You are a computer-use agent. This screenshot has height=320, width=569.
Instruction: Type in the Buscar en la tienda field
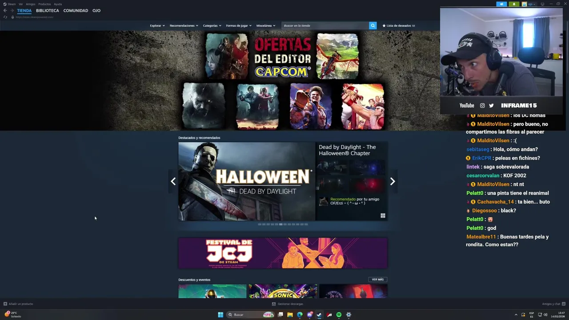coord(325,26)
